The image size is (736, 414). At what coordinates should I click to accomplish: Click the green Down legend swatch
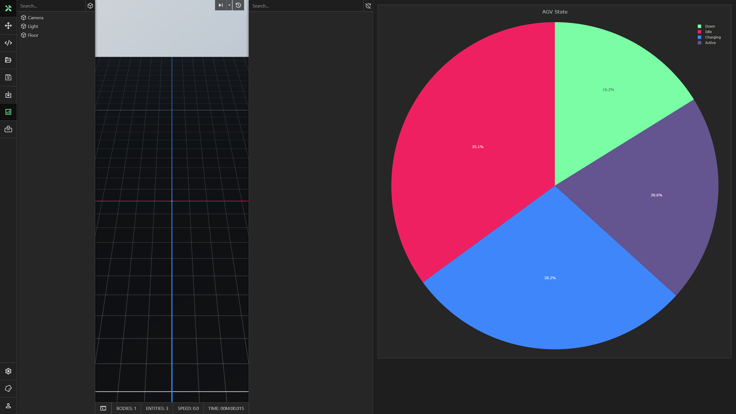[699, 26]
